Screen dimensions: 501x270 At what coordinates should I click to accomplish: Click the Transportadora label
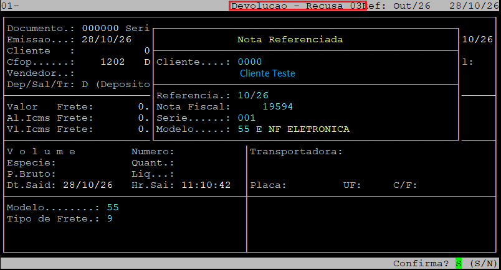(x=296, y=152)
